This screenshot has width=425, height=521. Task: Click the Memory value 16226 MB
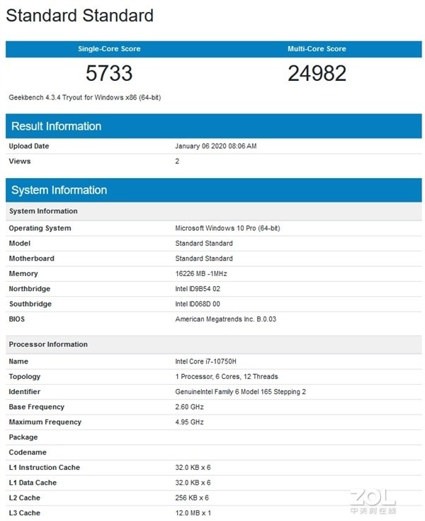[201, 274]
